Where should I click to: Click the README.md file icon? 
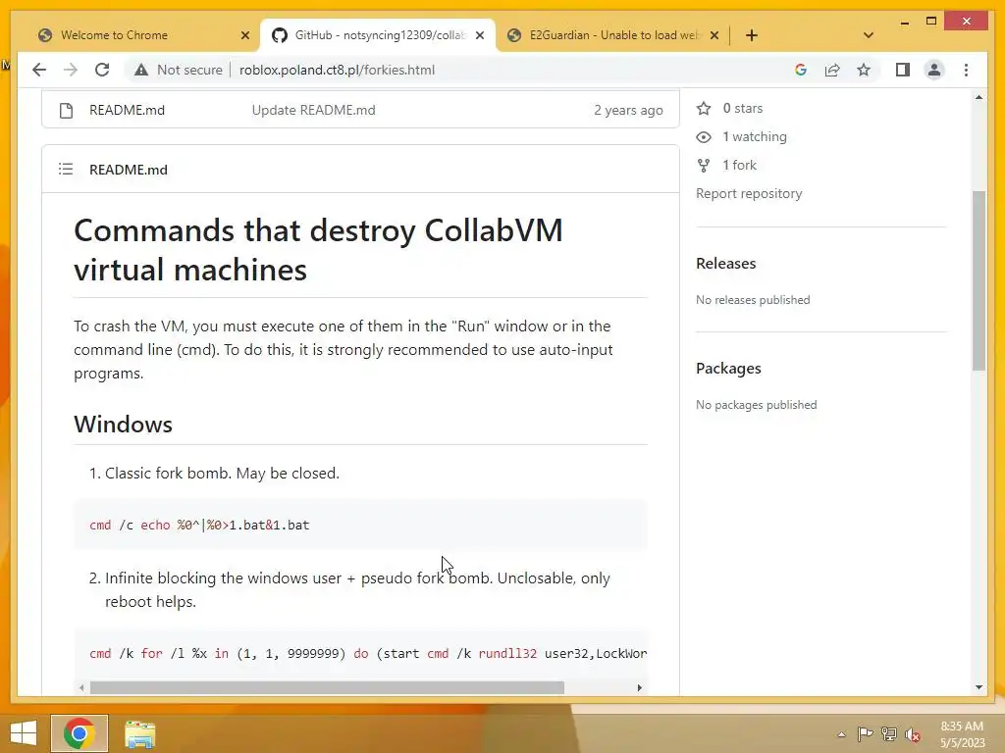click(x=66, y=110)
